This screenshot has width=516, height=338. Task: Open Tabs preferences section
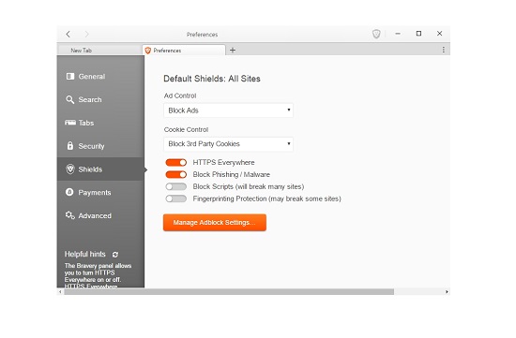(x=100, y=123)
